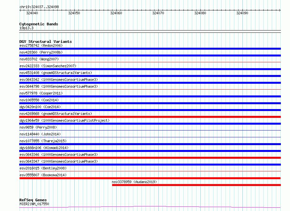
Task: Open variant esv3644798 (1000GenomesConsortiumPhase3)
Action: pyautogui.click(x=59, y=86)
